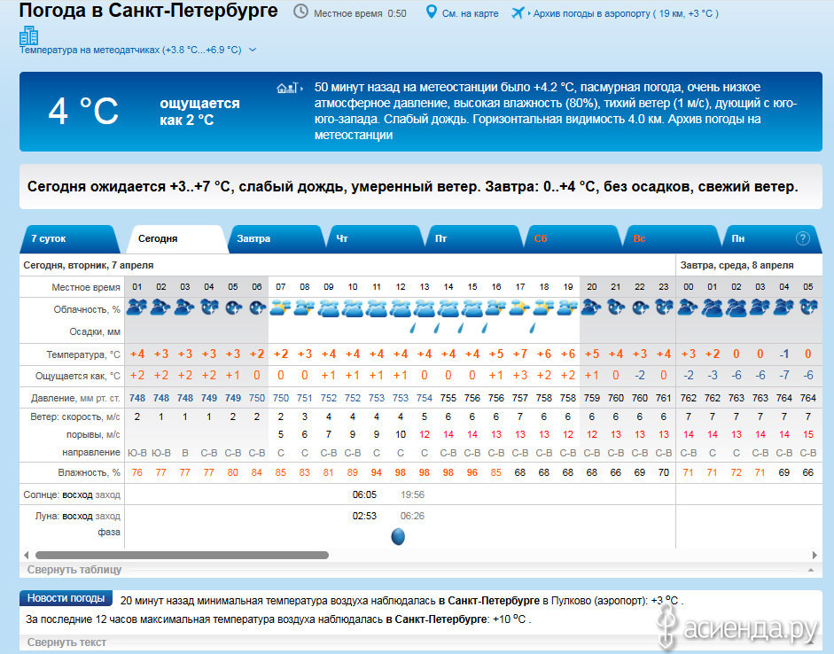
Task: Click the clock icon beside local time
Action: 301,12
